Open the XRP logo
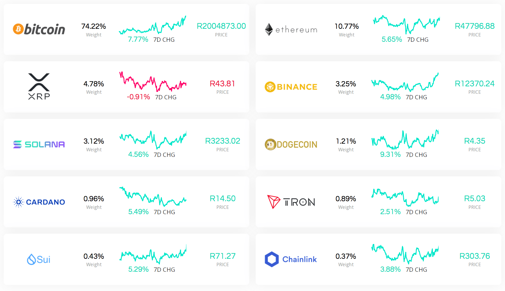This screenshot has height=291, width=505. point(39,86)
